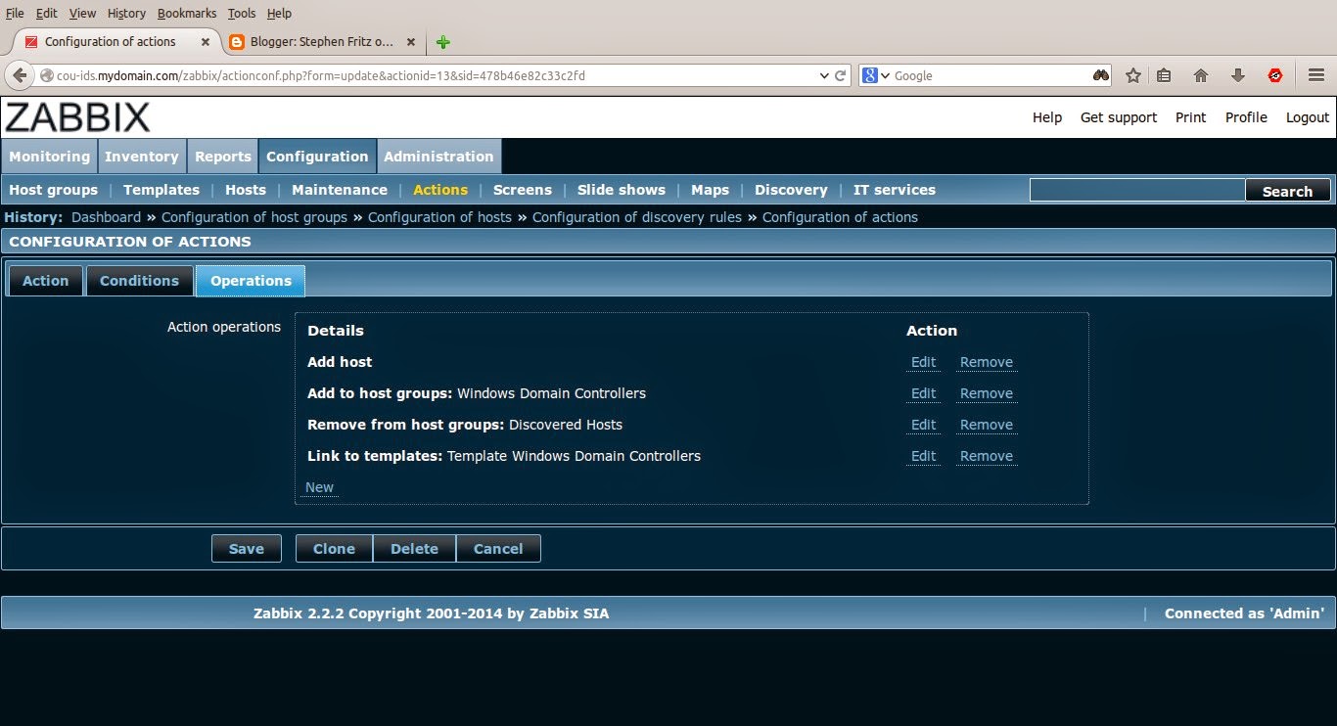Select the Operations tab

[x=251, y=281]
